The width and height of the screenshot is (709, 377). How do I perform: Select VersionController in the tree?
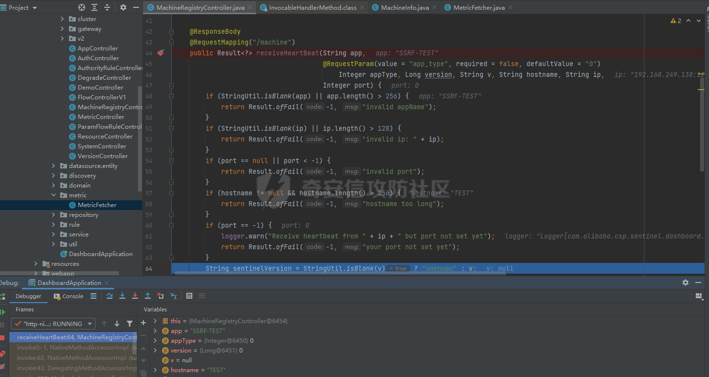(98, 156)
